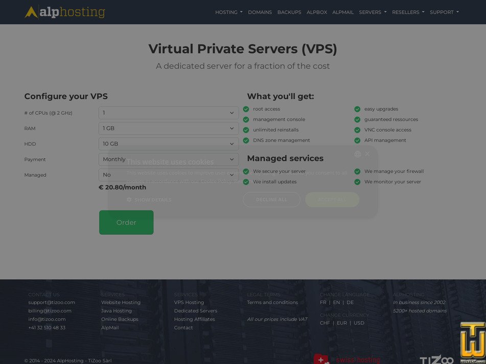This screenshot has width=486, height=364.
Task: Switch language to DE
Action: (x=350, y=302)
